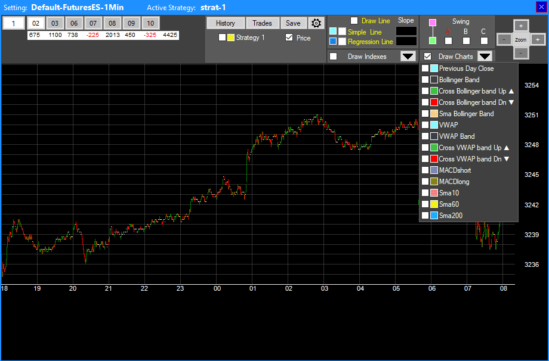Click the Simple Line slope field
Image resolution: width=549 pixels, height=361 pixels.
point(406,32)
